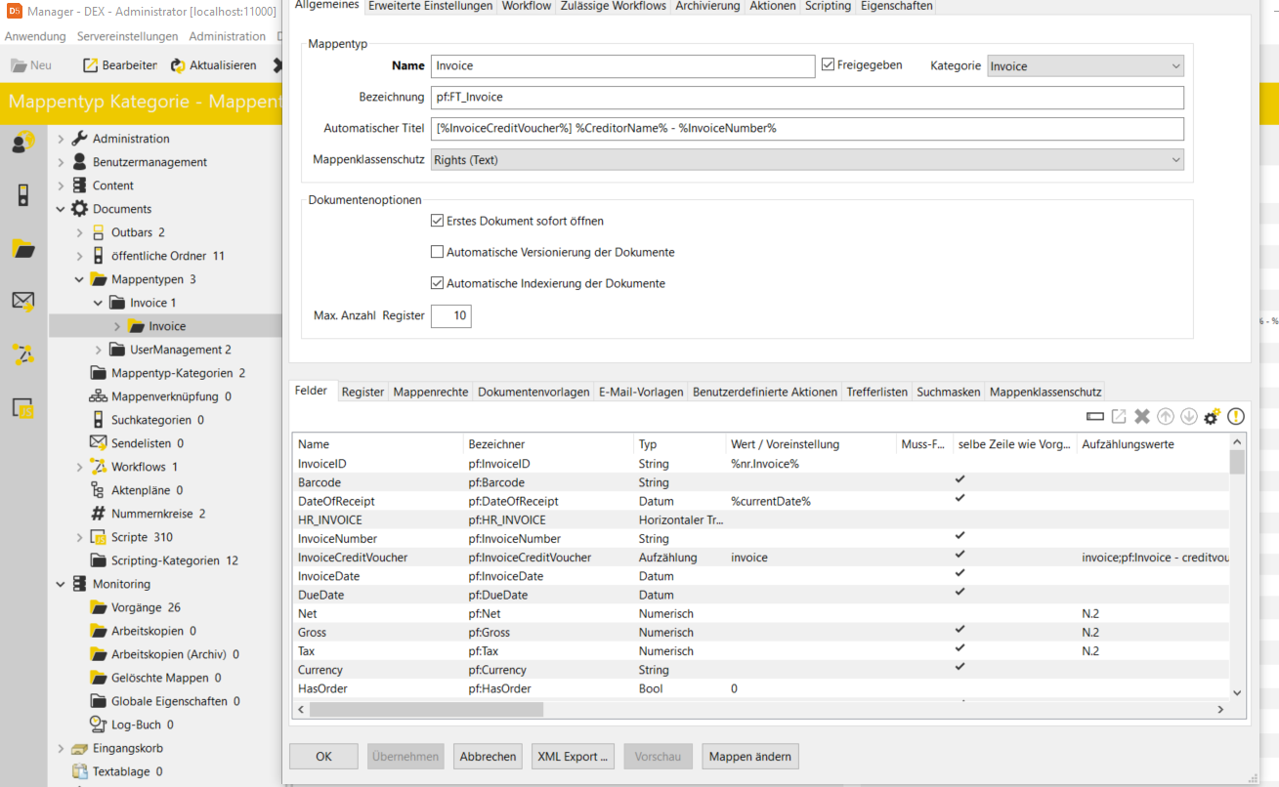
Task: Click the add field icon above the Felder table
Action: [1095, 417]
